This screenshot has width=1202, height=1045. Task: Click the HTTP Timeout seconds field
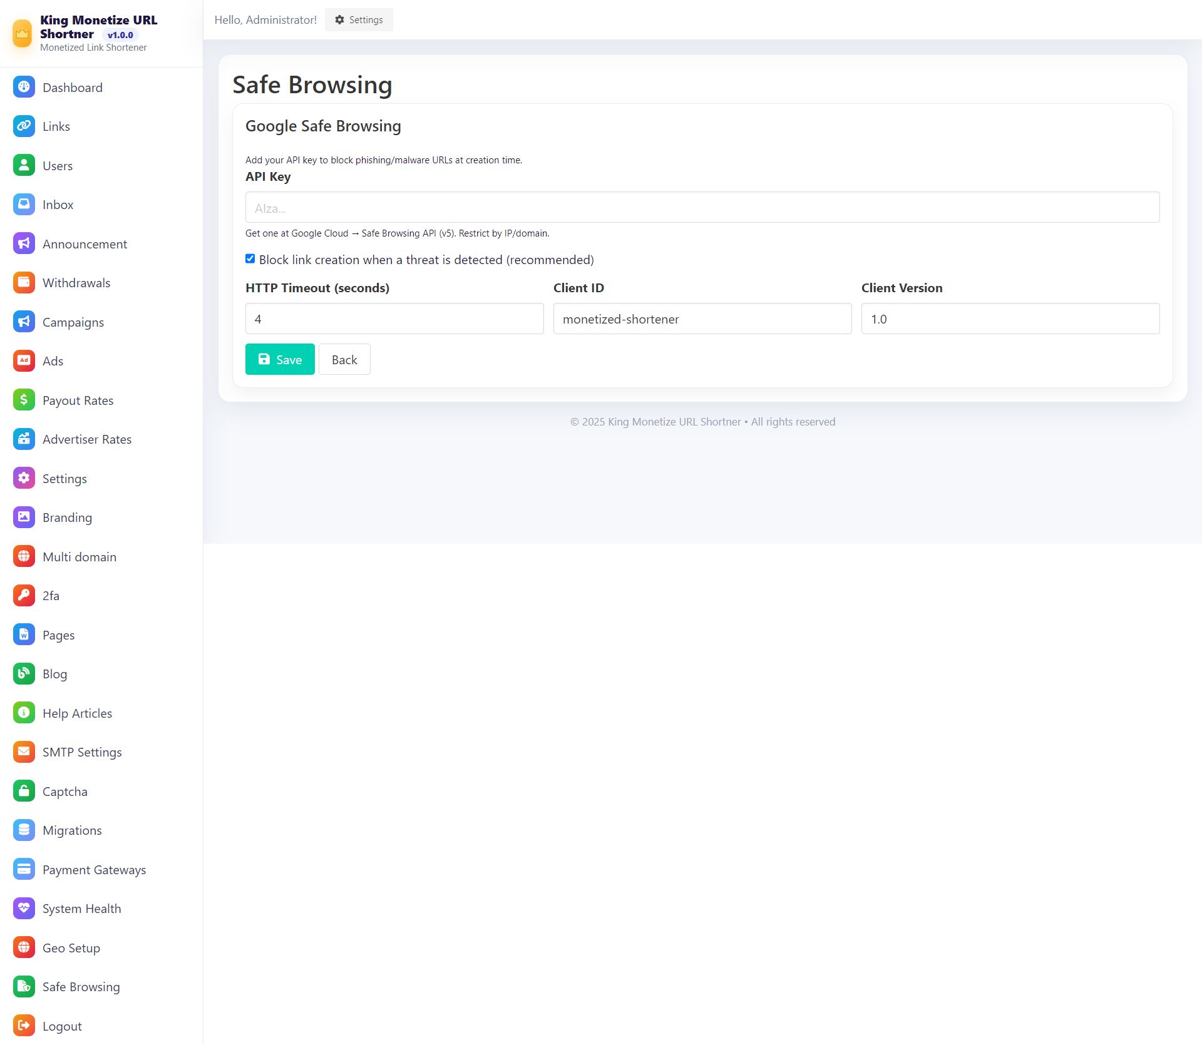[x=394, y=319]
